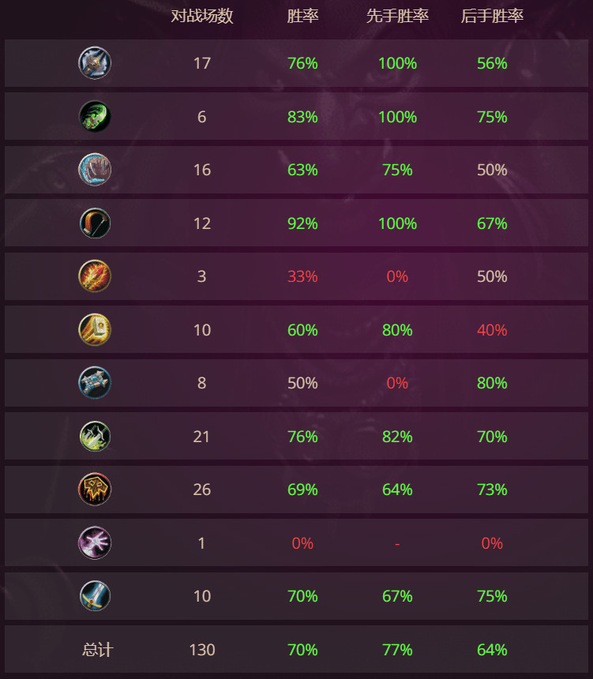Select the Paladin golden book class icon
Image resolution: width=593 pixels, height=679 pixels.
click(x=95, y=329)
